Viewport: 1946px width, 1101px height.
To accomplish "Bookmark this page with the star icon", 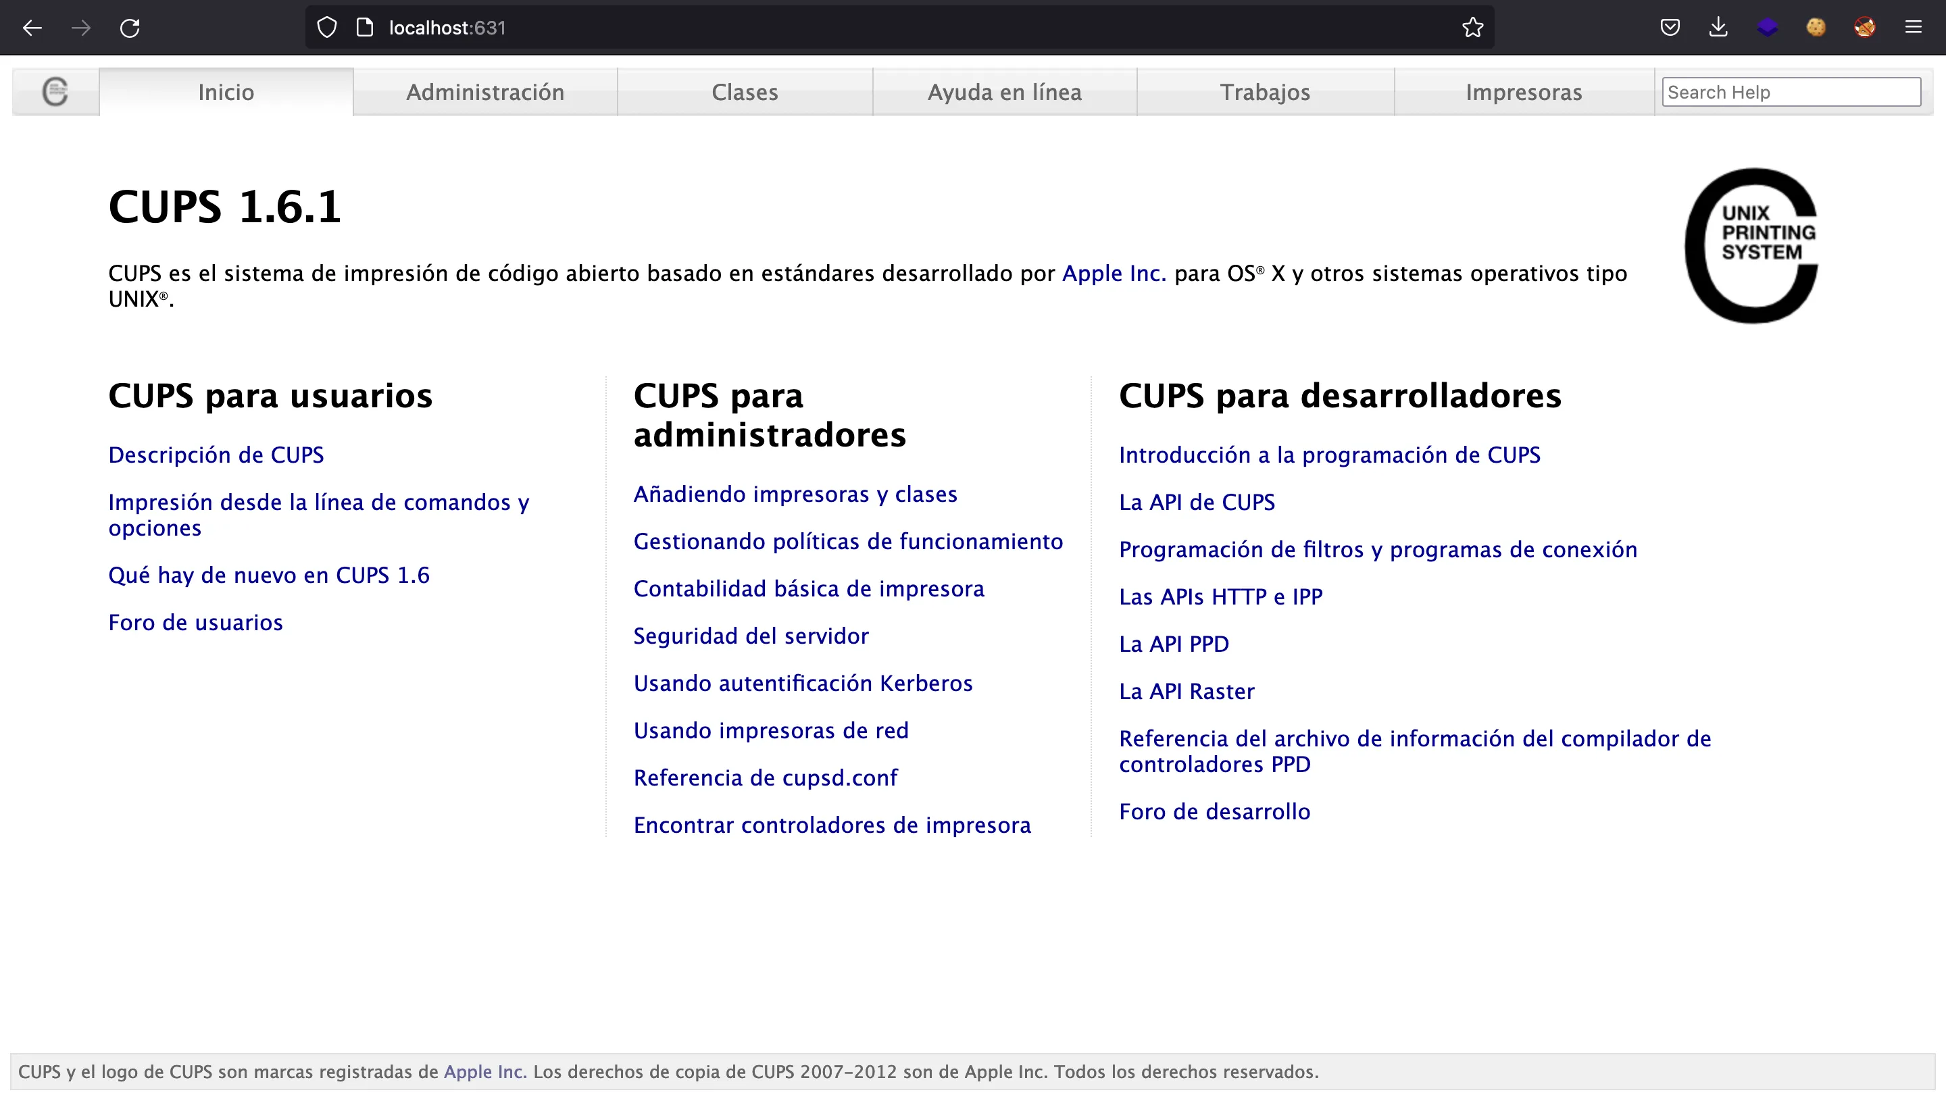I will pyautogui.click(x=1472, y=28).
